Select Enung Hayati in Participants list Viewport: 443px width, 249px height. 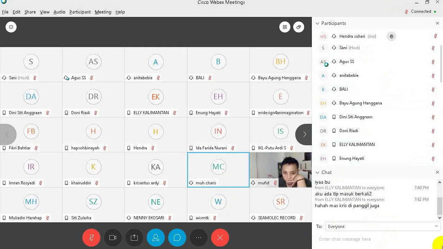pos(377,158)
